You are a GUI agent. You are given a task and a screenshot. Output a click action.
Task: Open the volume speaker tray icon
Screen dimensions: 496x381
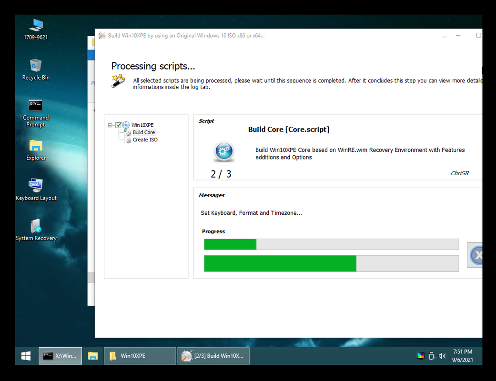442,356
